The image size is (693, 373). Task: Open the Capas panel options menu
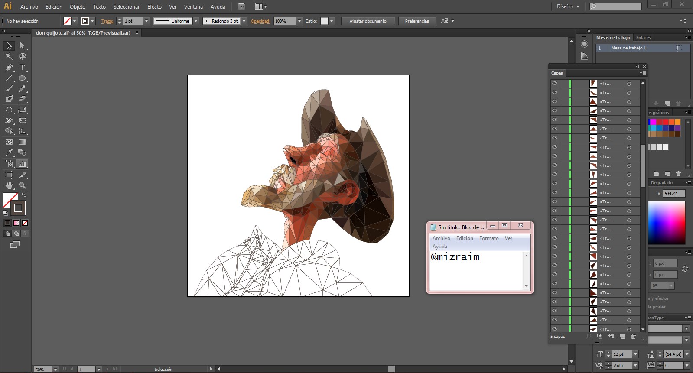pyautogui.click(x=643, y=73)
